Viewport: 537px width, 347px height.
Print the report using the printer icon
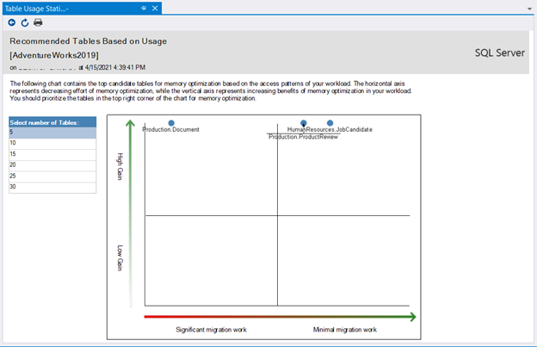coord(38,22)
